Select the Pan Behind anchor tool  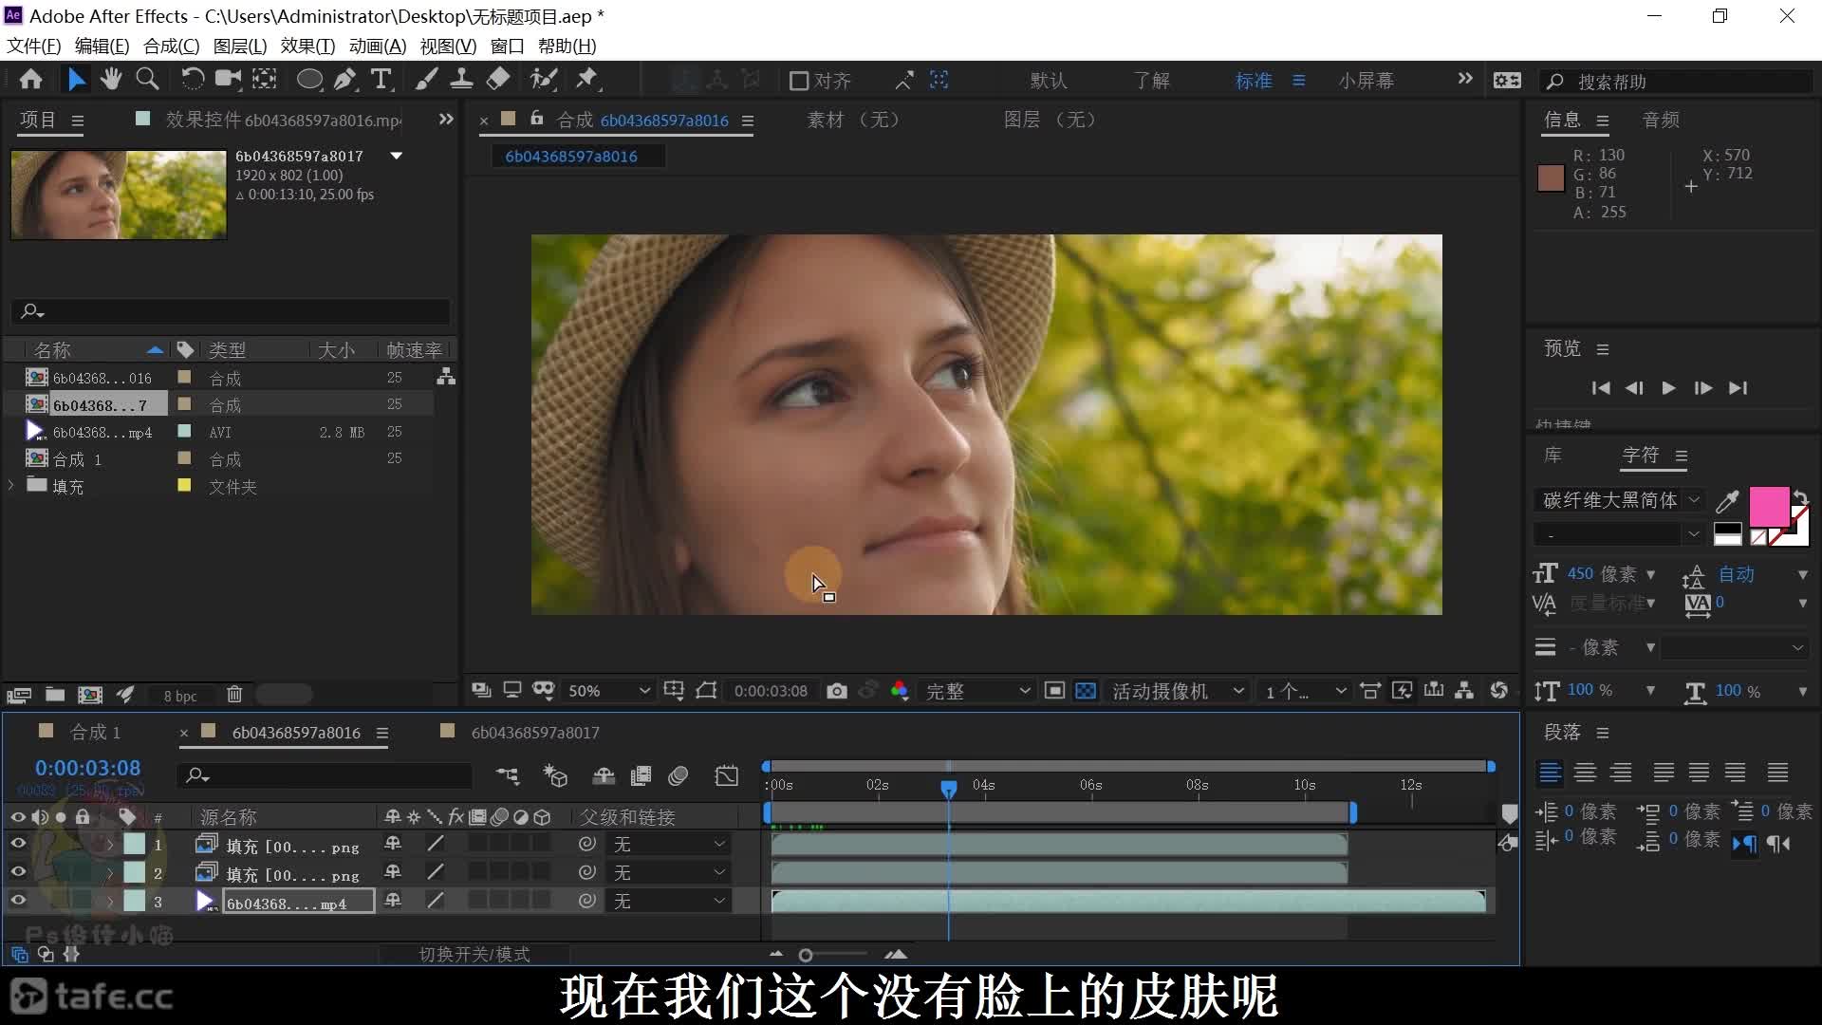pyautogui.click(x=265, y=80)
